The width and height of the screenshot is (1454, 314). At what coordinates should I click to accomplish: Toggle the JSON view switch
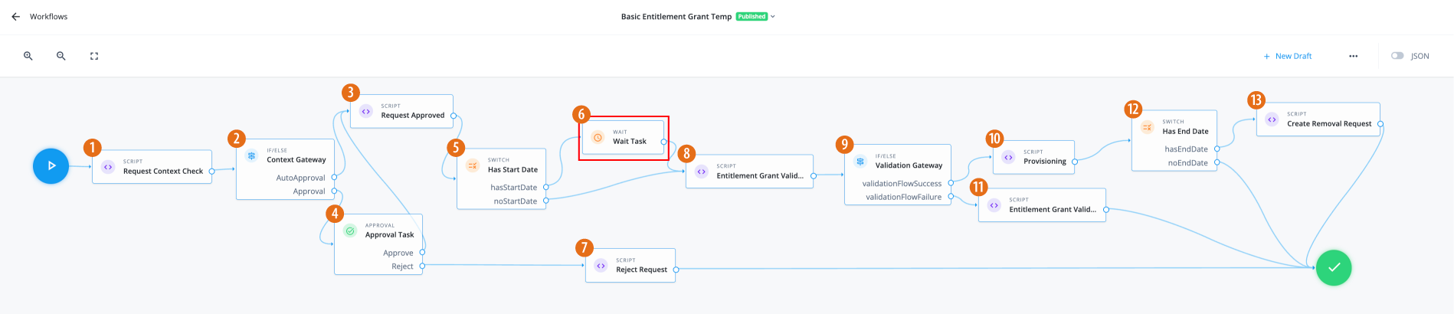pos(1397,56)
